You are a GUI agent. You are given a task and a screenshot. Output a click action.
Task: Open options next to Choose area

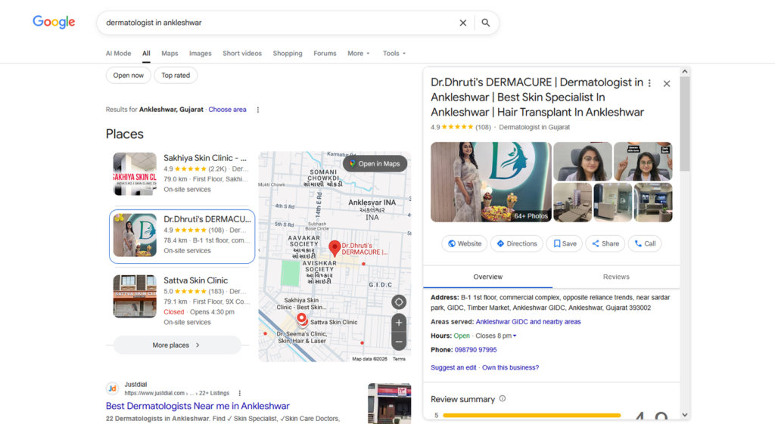click(x=258, y=110)
